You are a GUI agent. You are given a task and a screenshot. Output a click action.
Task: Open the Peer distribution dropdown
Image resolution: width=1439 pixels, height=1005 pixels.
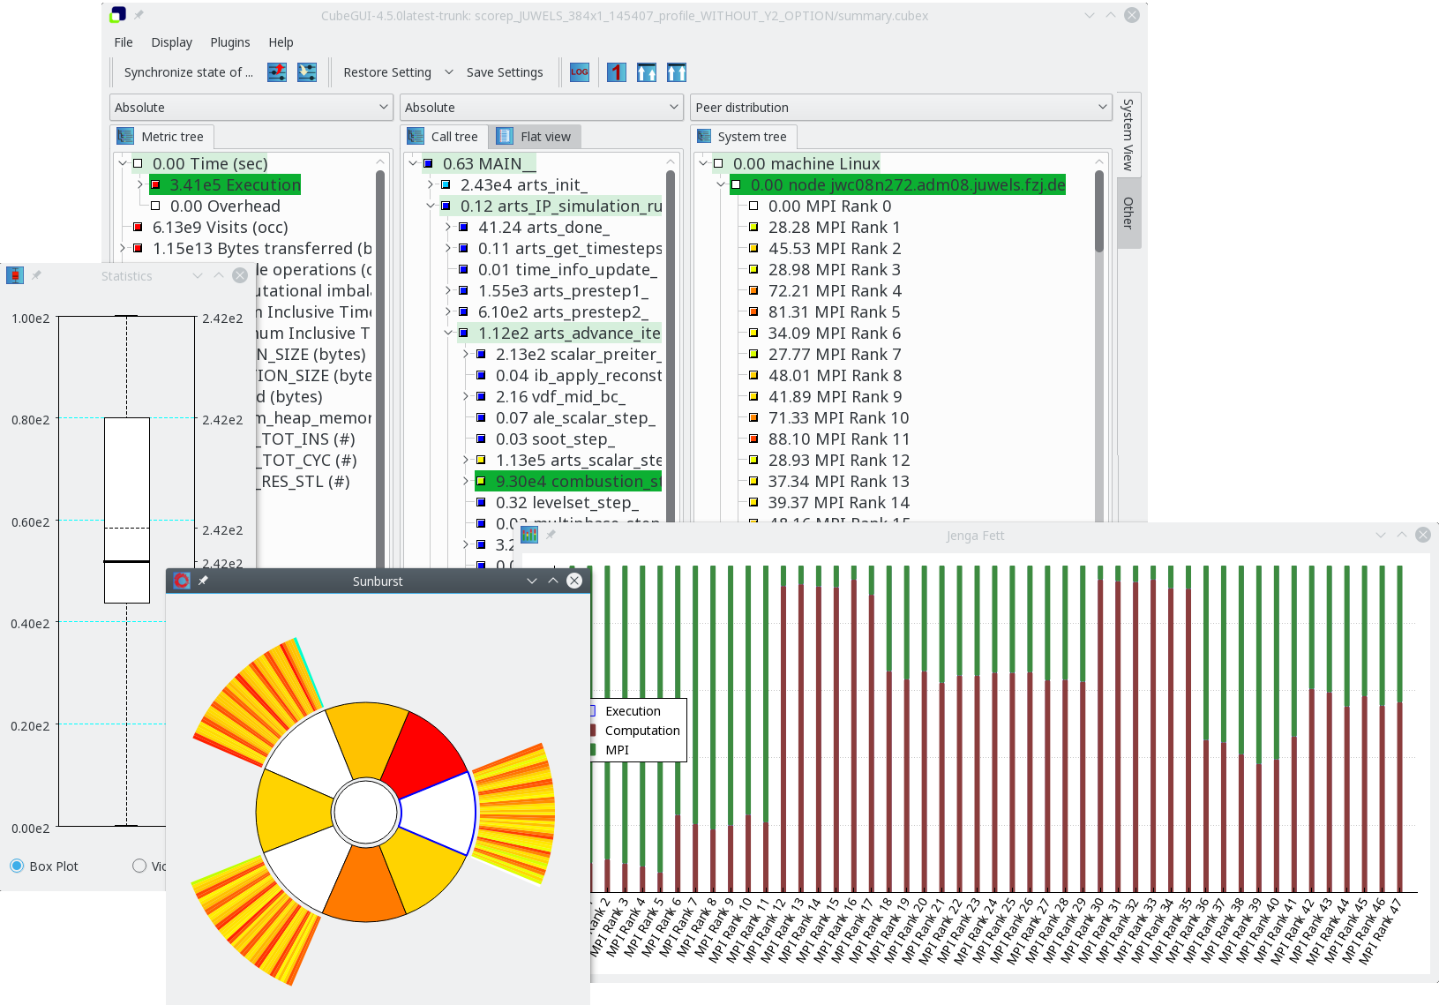pos(900,108)
